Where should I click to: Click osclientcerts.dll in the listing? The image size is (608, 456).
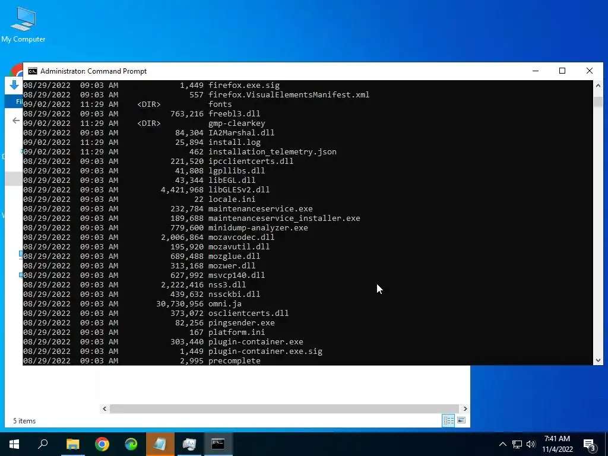click(249, 313)
